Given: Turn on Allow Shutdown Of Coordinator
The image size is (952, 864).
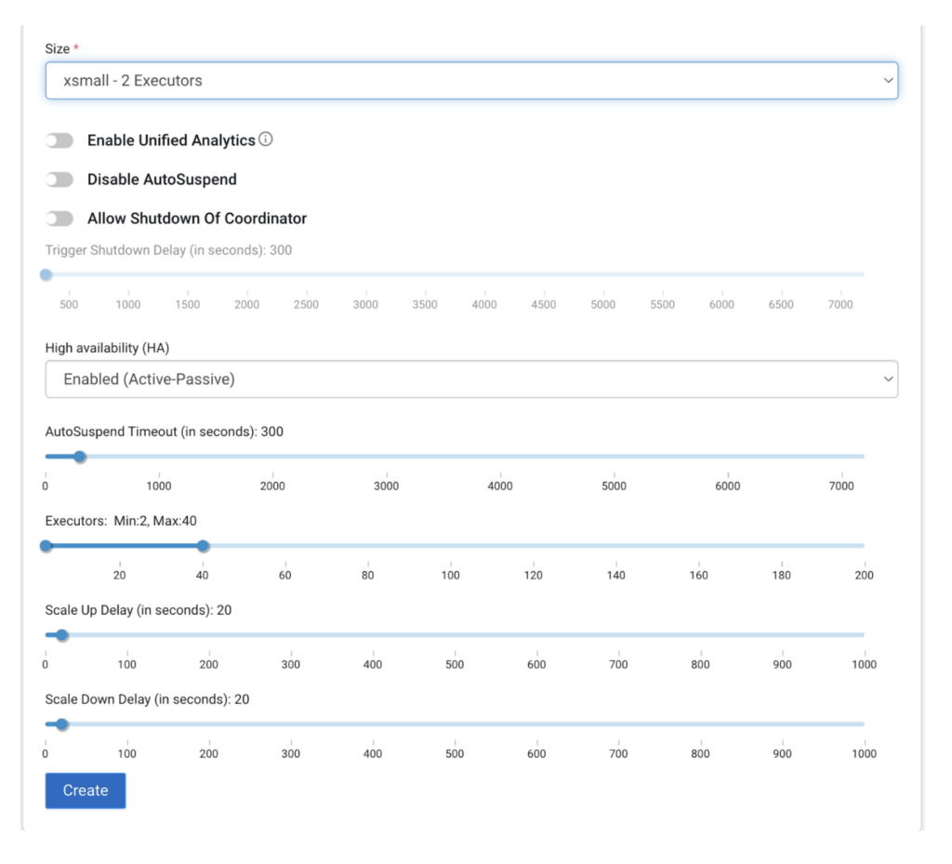Looking at the screenshot, I should tap(59, 218).
